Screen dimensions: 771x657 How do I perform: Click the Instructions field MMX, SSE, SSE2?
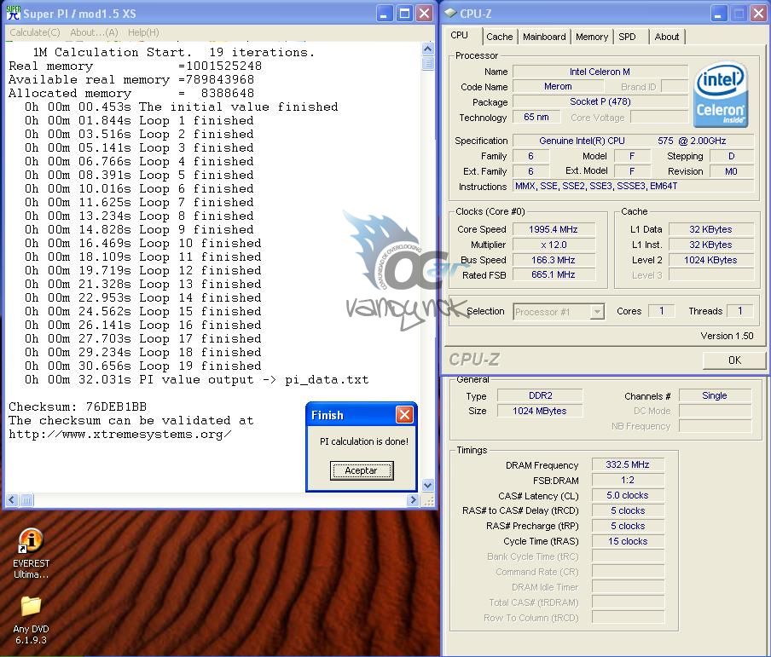[x=633, y=187]
